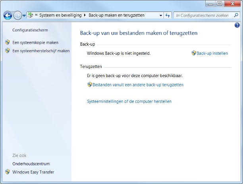Viewport: 243px width, 184px height.
Task: Click the magnifying glass search icon
Action: point(236,15)
